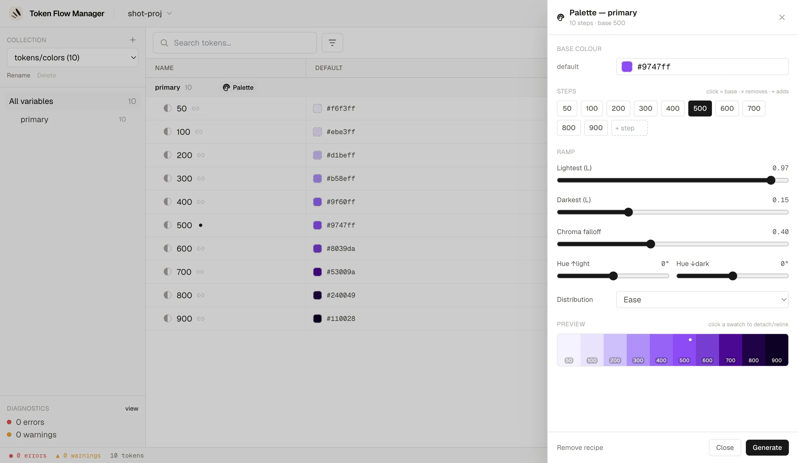Image resolution: width=798 pixels, height=463 pixels.
Task: Set step 200 as the base
Action: click(618, 108)
